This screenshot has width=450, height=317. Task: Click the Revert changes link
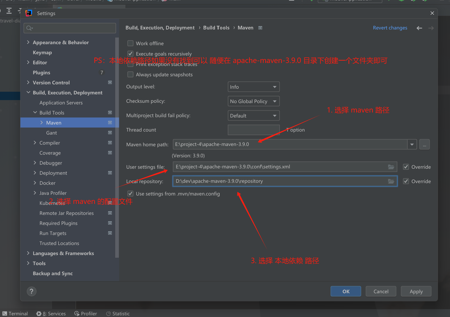(x=390, y=28)
